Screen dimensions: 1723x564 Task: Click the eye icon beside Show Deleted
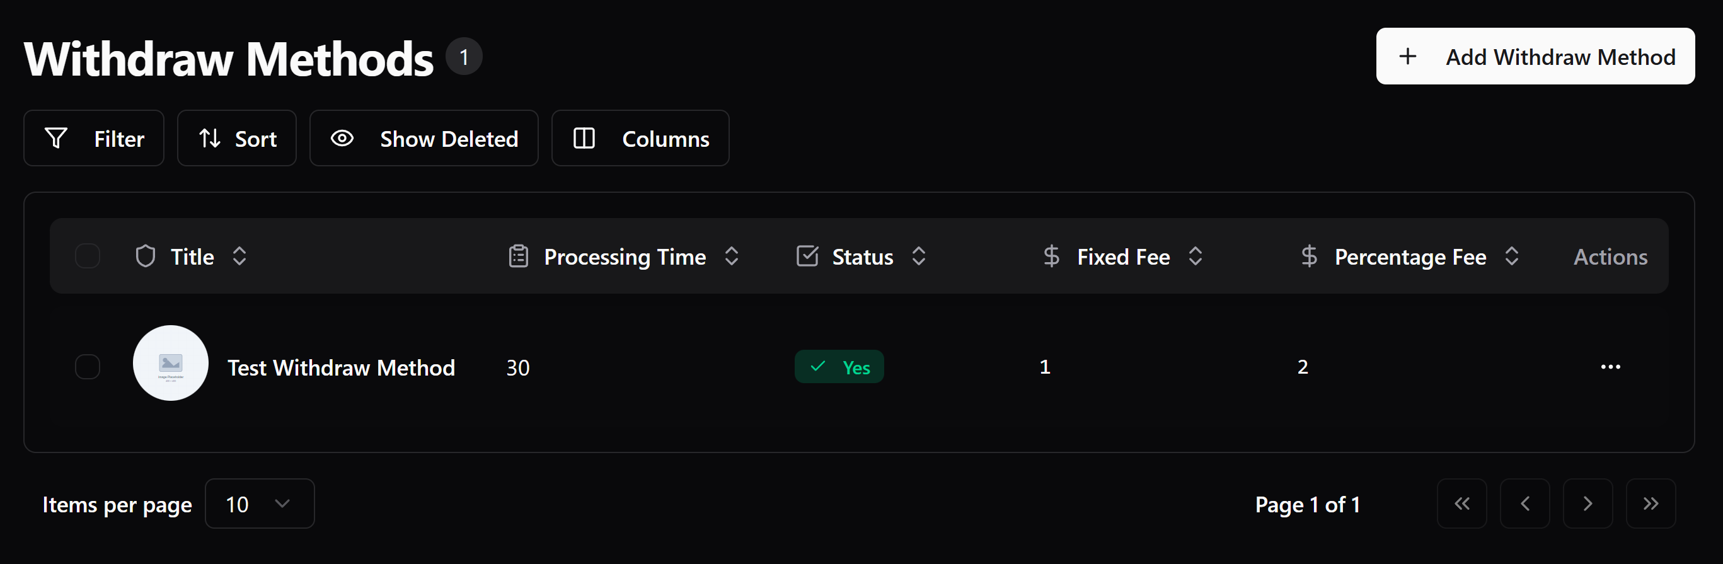pos(342,139)
